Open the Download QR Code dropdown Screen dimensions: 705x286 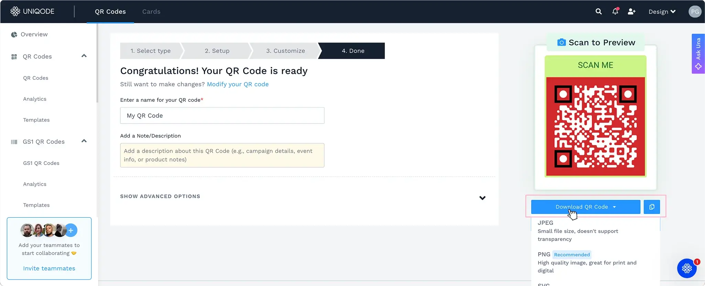coord(586,207)
